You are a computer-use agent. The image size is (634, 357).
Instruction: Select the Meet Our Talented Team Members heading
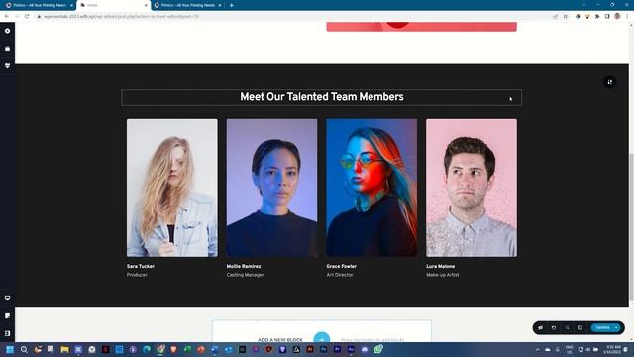point(321,97)
